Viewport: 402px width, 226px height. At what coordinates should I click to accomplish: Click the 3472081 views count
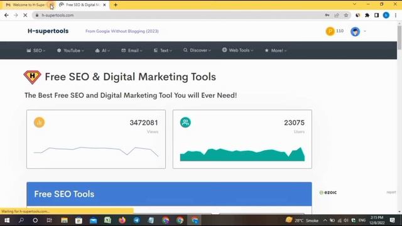tap(144, 123)
